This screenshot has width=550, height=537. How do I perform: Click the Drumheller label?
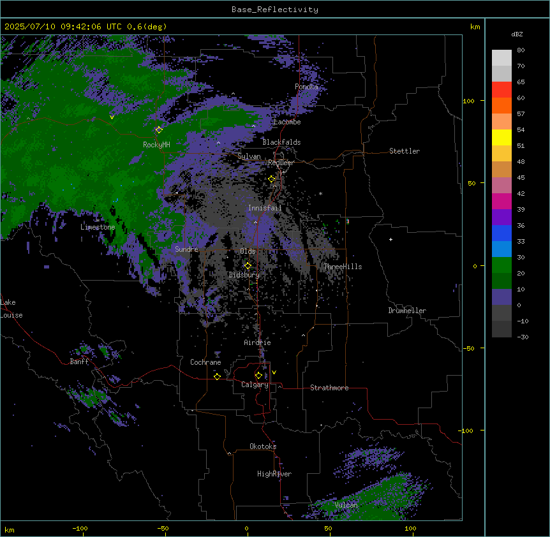click(x=407, y=311)
